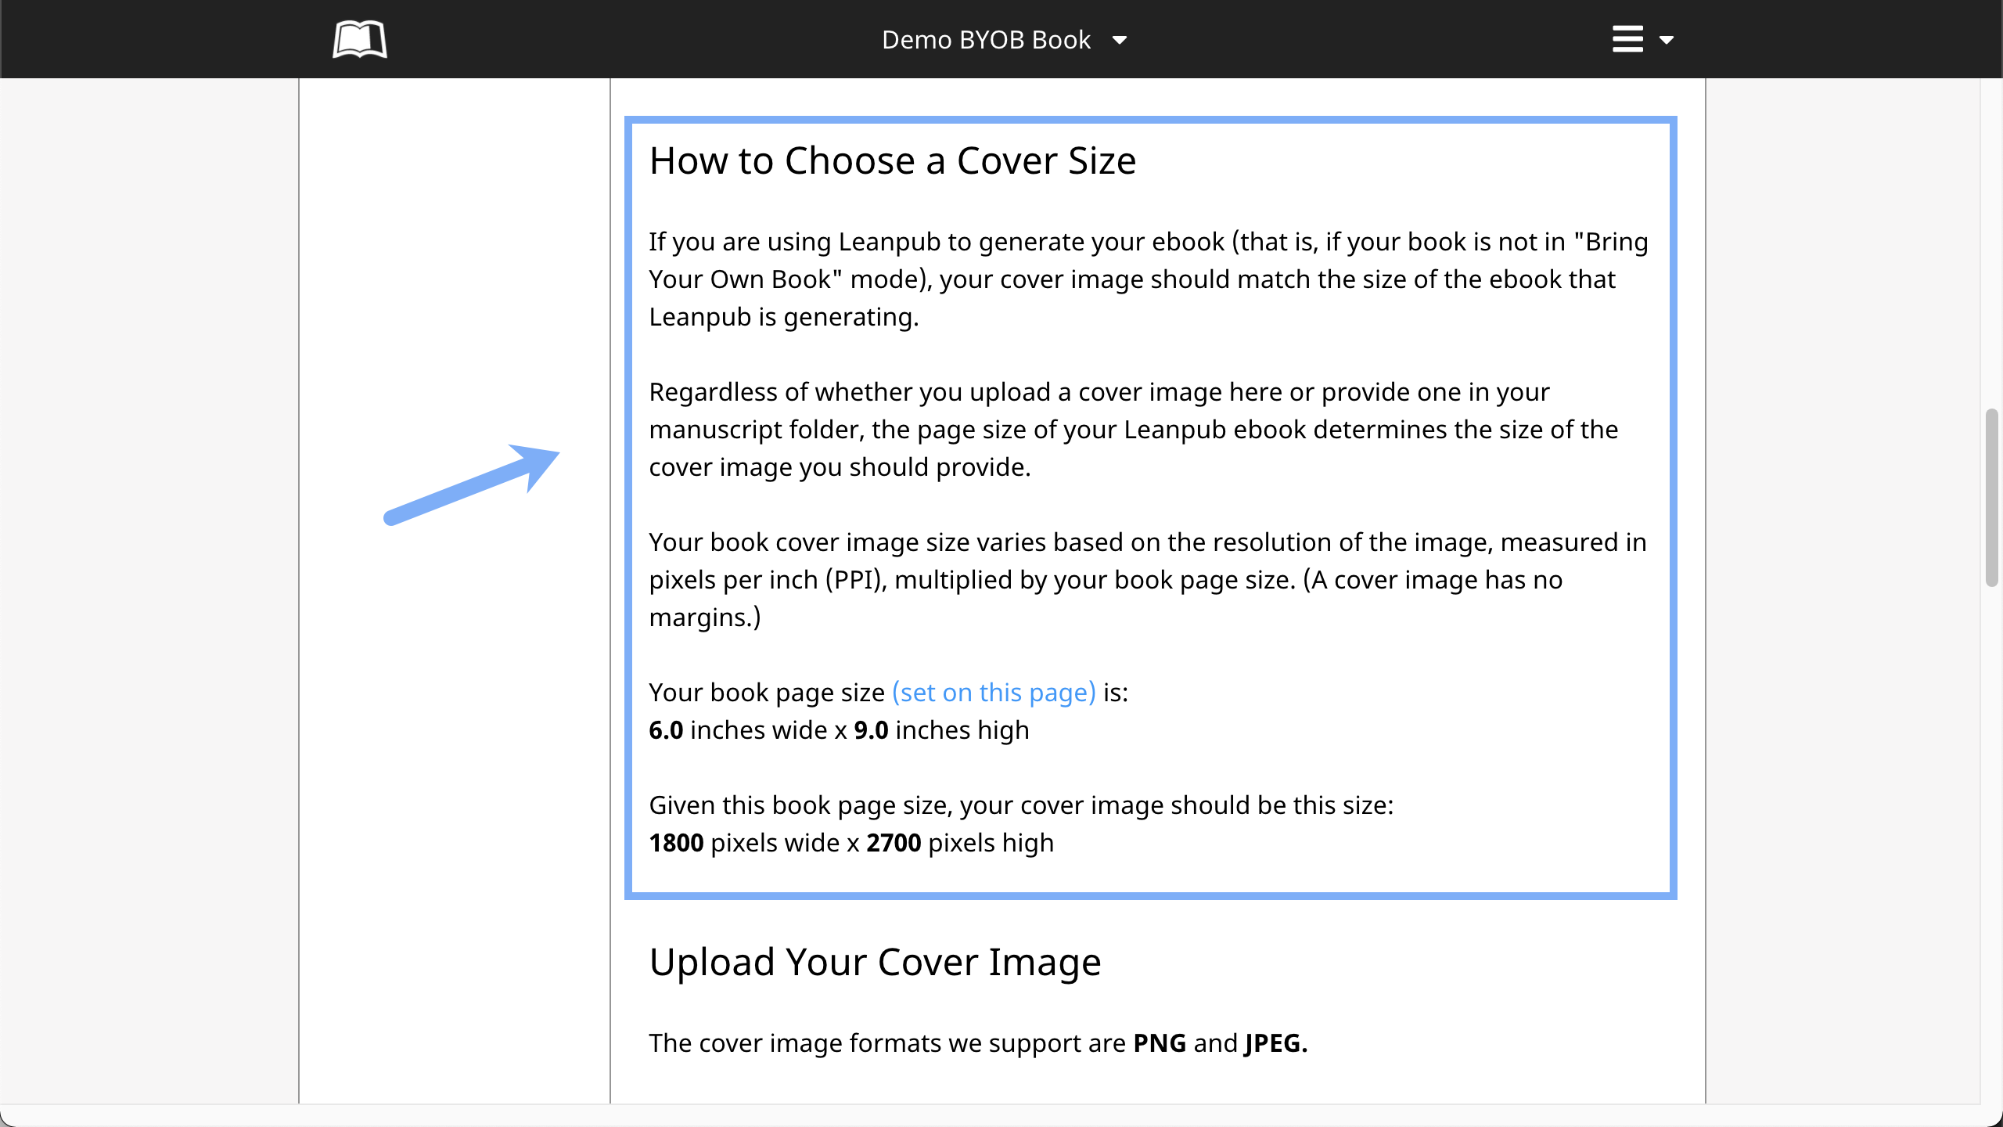Click the bold 6.0 inches value
Image resolution: width=2003 pixels, height=1127 pixels.
click(x=666, y=730)
